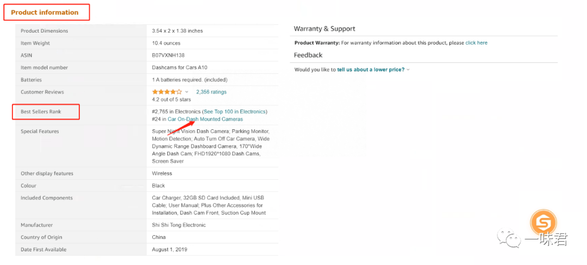Viewport: 587px width, 265px height.
Task: Expand the star rating breakdown chevron
Action: tap(187, 92)
